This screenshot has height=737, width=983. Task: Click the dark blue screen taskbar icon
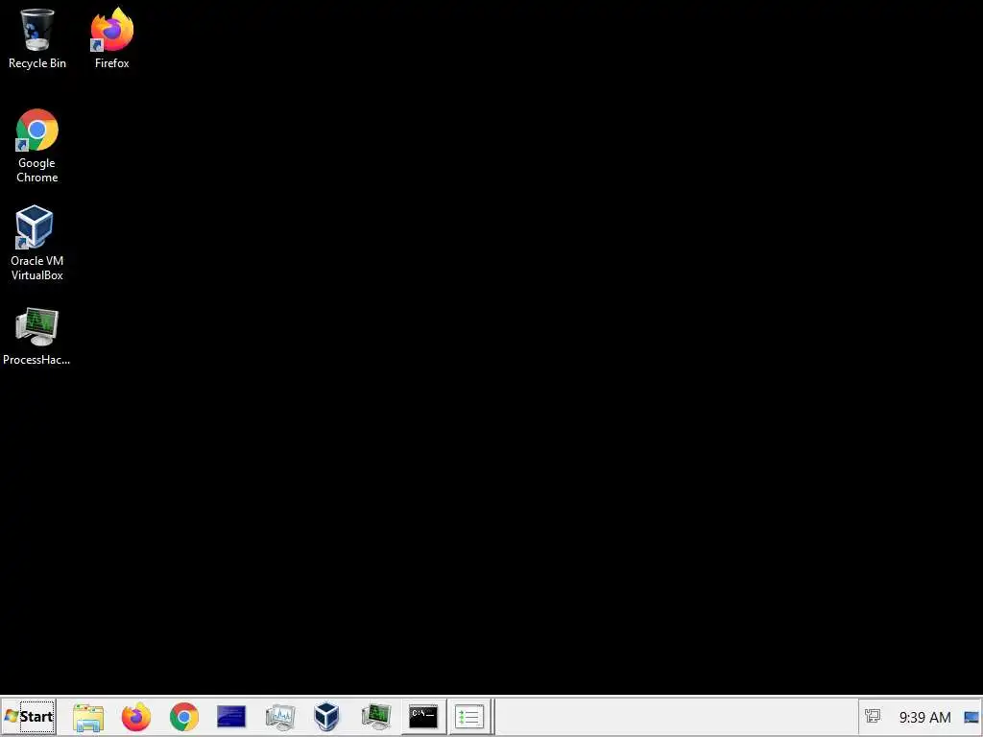click(x=231, y=716)
